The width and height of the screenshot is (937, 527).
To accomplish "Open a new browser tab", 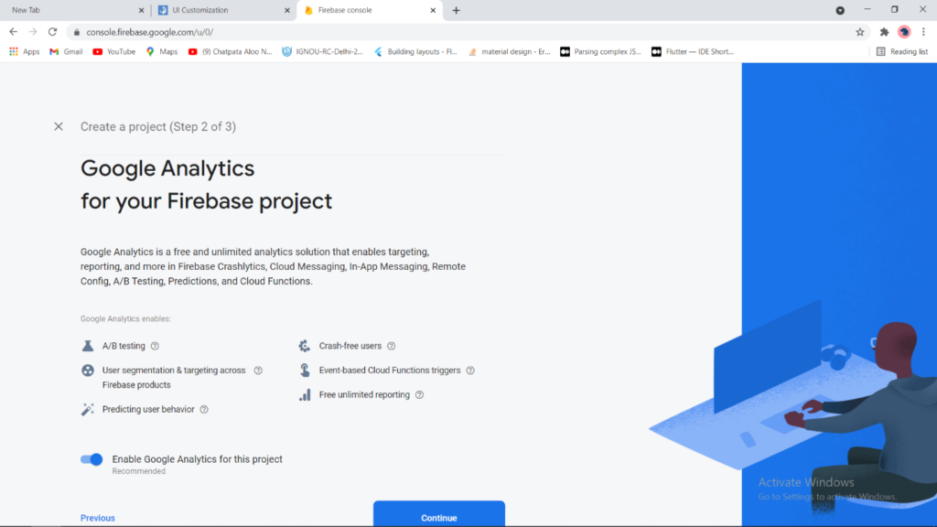I will (456, 10).
